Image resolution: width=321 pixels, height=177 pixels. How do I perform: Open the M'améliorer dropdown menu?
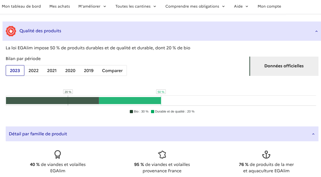pyautogui.click(x=92, y=6)
